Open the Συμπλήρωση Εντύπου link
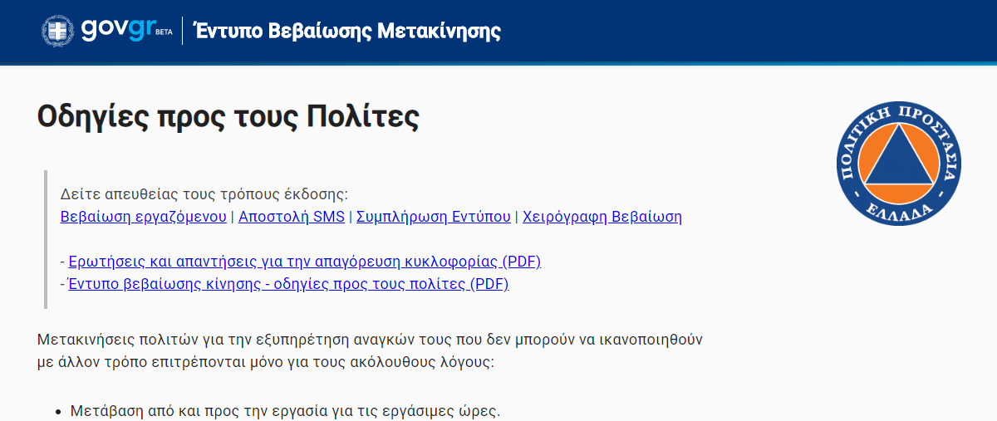Image resolution: width=997 pixels, height=421 pixels. coord(434,217)
